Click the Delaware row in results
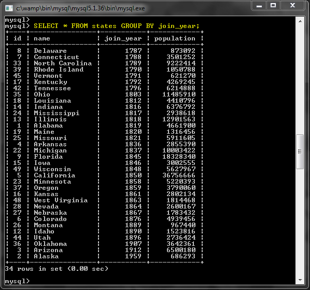Viewport: 310px width, 290px height. [x=104, y=51]
